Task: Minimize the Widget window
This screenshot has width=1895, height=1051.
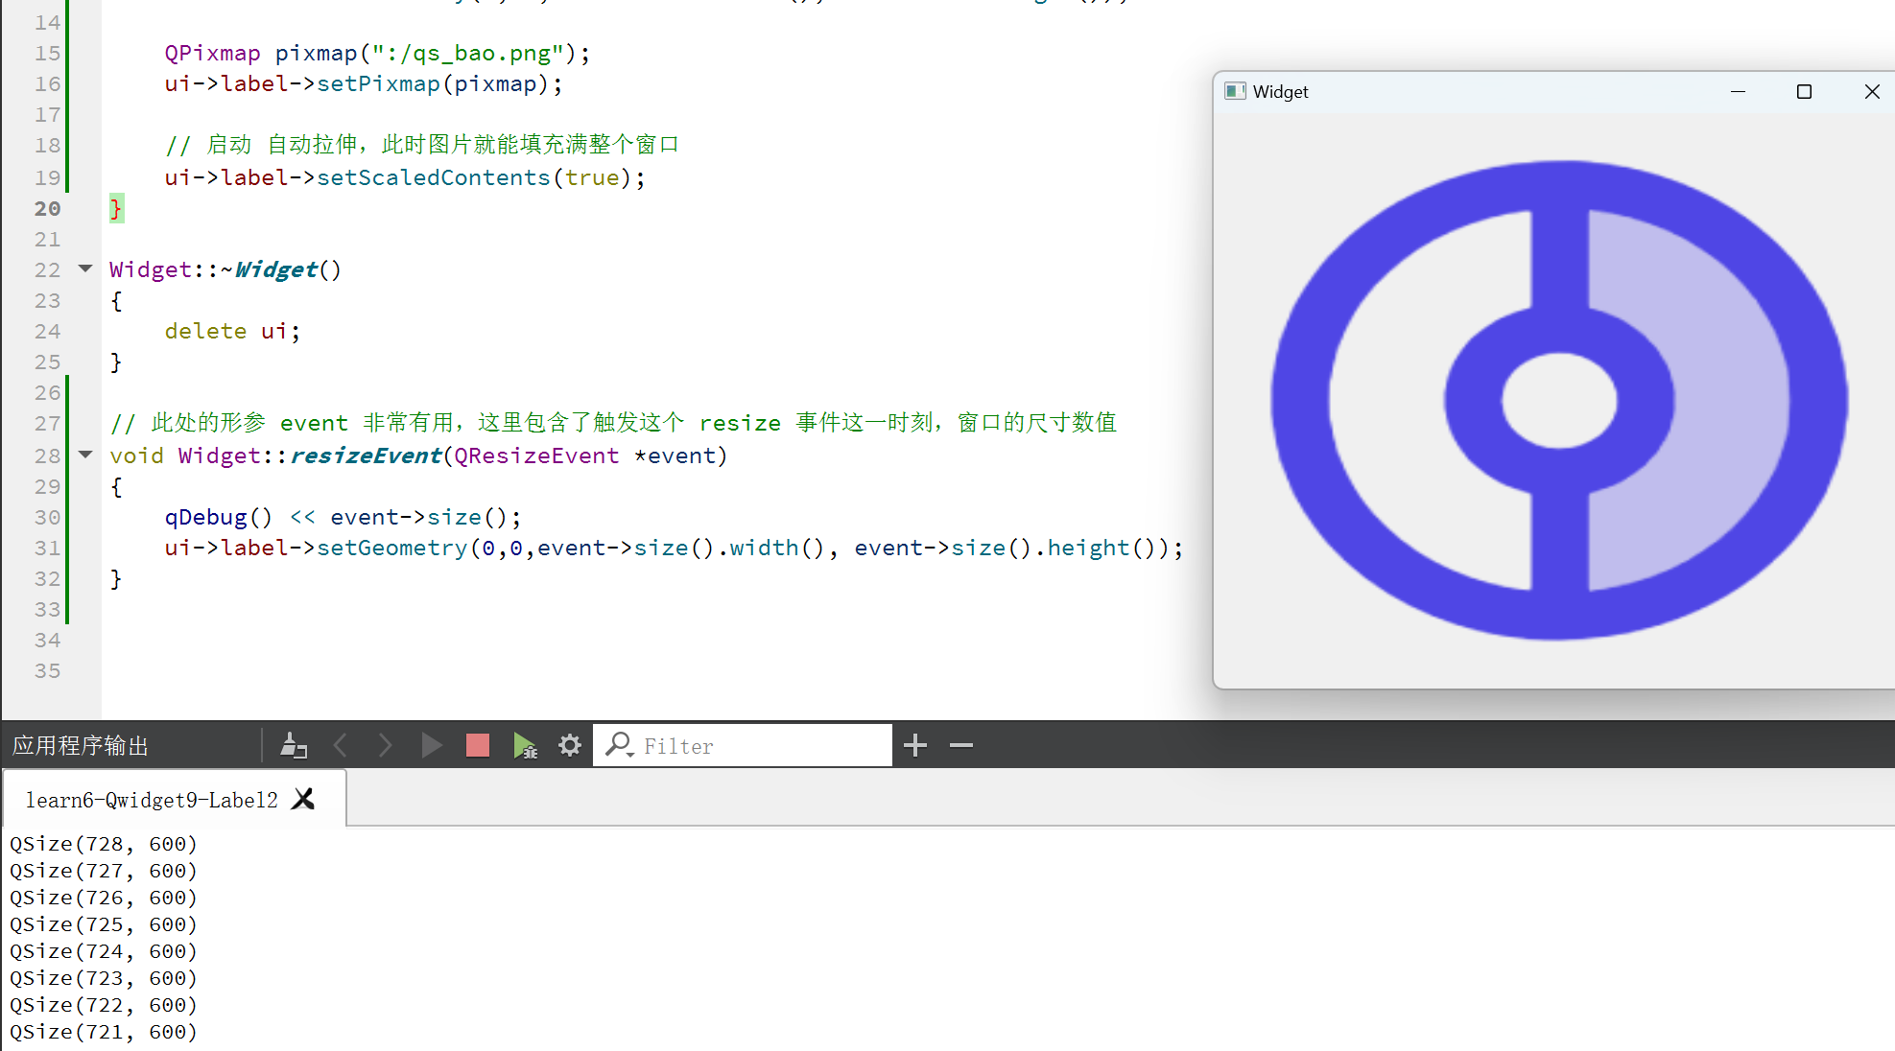Action: coord(1738,91)
